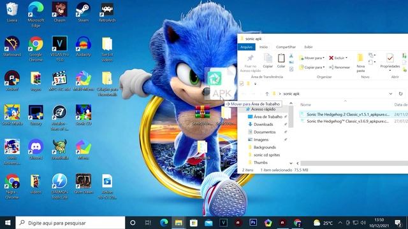Open the Mover para dropdown
Image resolution: width=408 pixels, height=229 pixels.
click(x=312, y=58)
